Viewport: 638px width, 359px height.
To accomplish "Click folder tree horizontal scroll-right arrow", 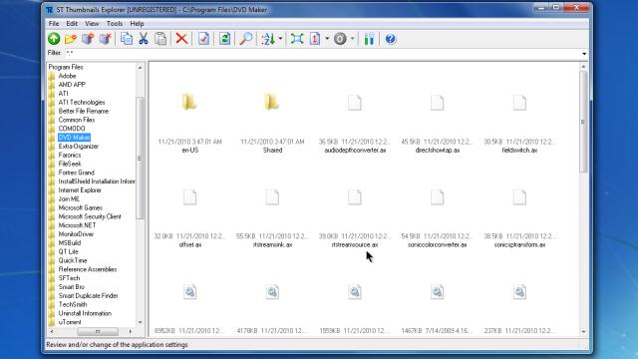I will coord(131,332).
